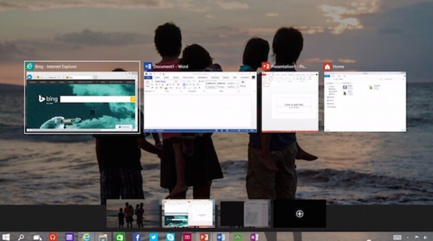Click Bing's yellow search button

click(x=133, y=99)
